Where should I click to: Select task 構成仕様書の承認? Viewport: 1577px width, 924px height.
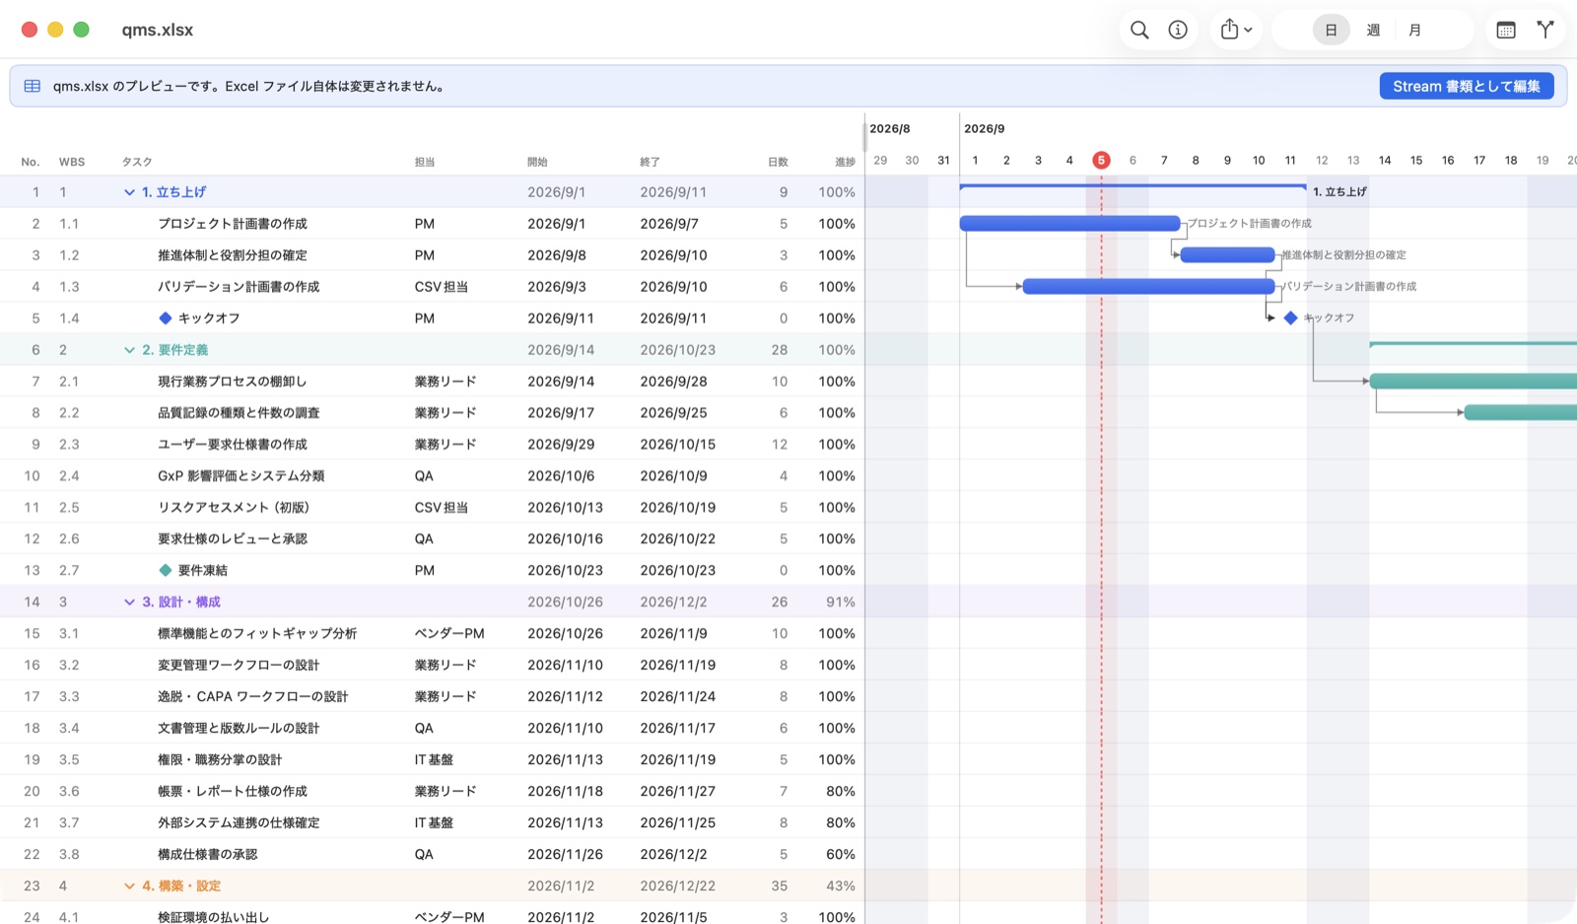point(208,855)
